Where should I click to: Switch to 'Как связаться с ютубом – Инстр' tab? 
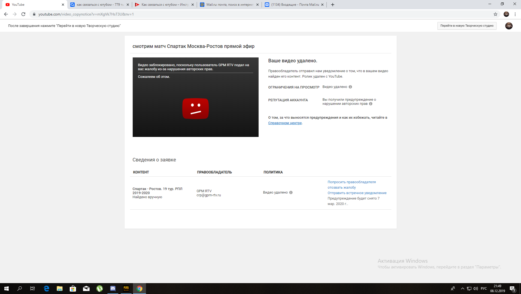165,5
